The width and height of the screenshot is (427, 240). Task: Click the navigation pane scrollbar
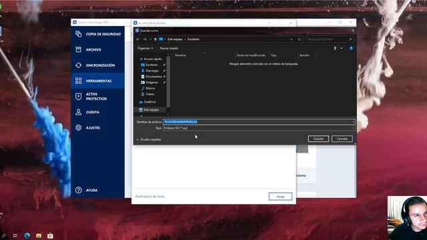[168, 81]
